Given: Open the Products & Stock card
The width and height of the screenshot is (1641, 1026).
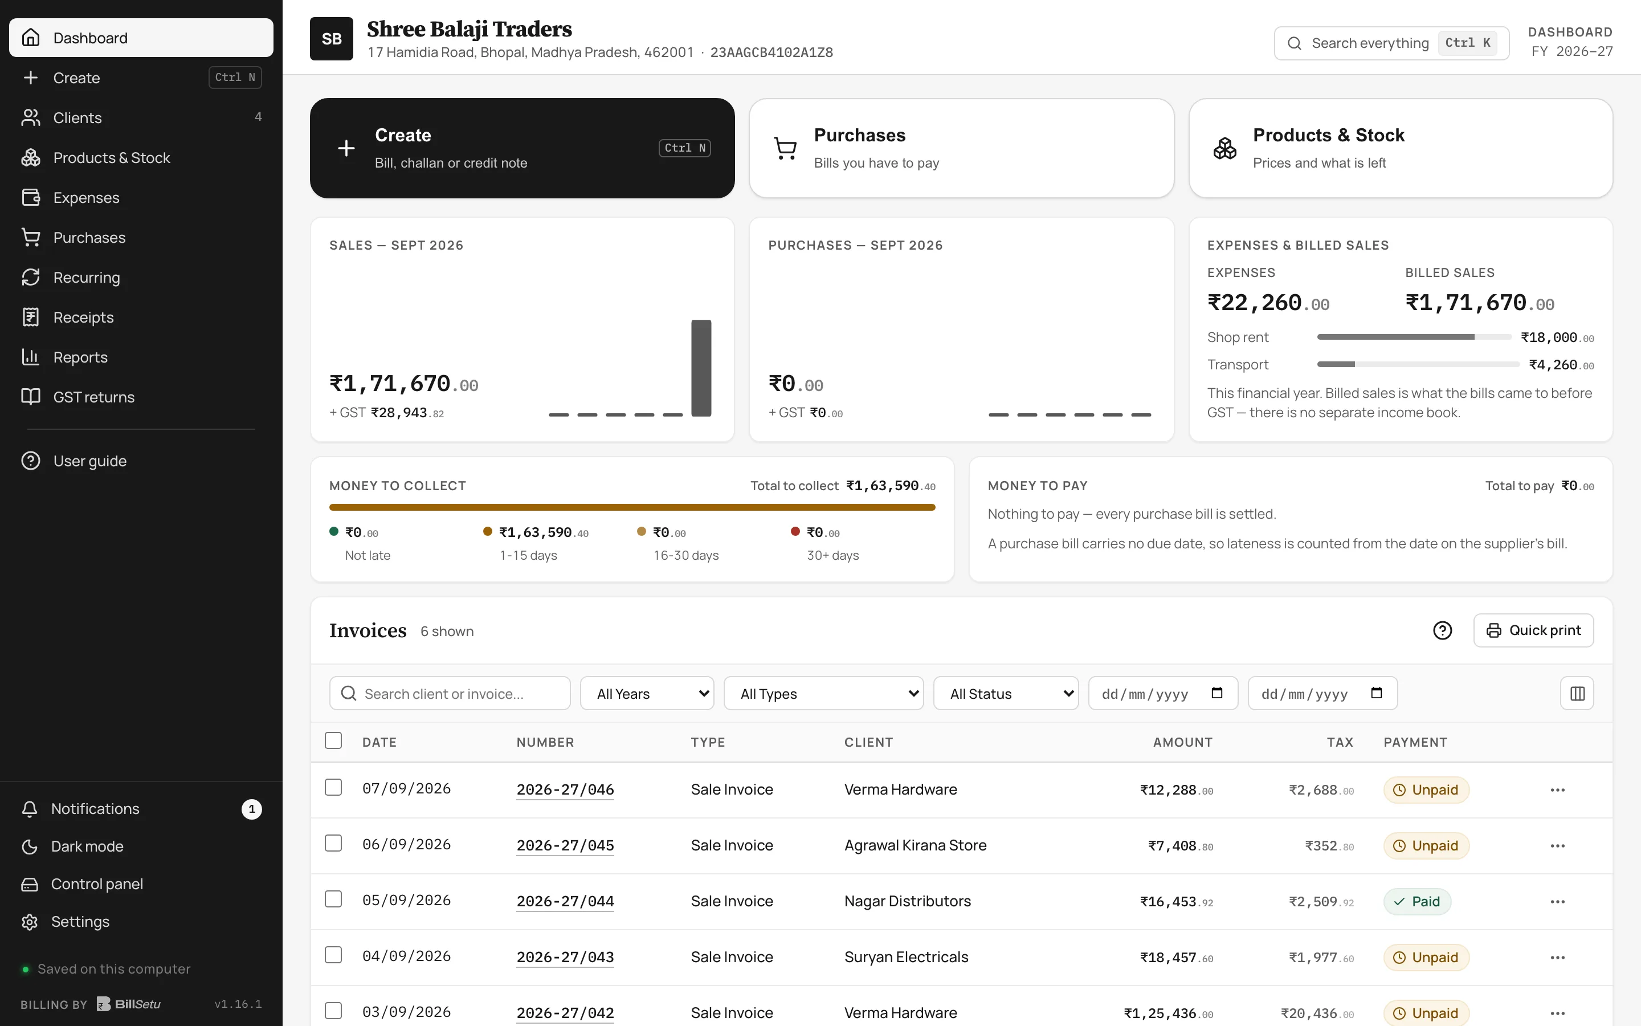Looking at the screenshot, I should [1401, 148].
